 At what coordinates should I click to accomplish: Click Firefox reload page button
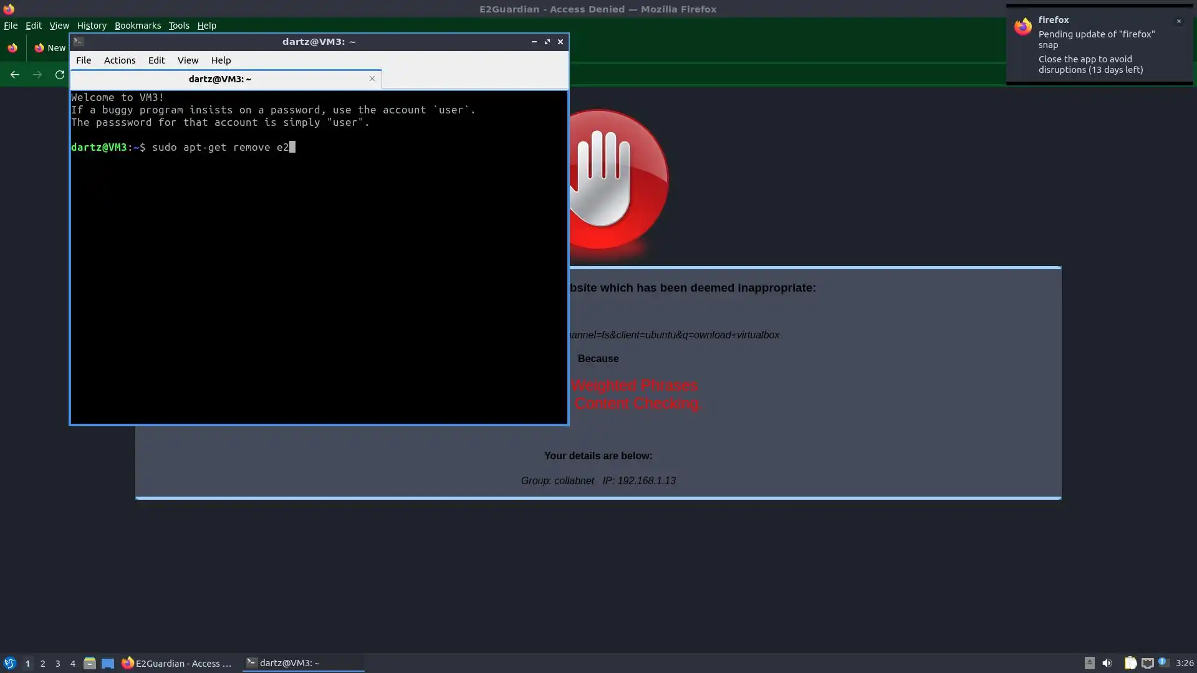pos(60,75)
